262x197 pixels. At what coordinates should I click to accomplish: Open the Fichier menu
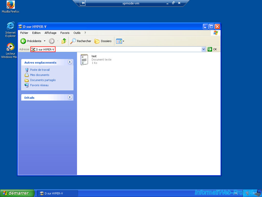(x=24, y=33)
